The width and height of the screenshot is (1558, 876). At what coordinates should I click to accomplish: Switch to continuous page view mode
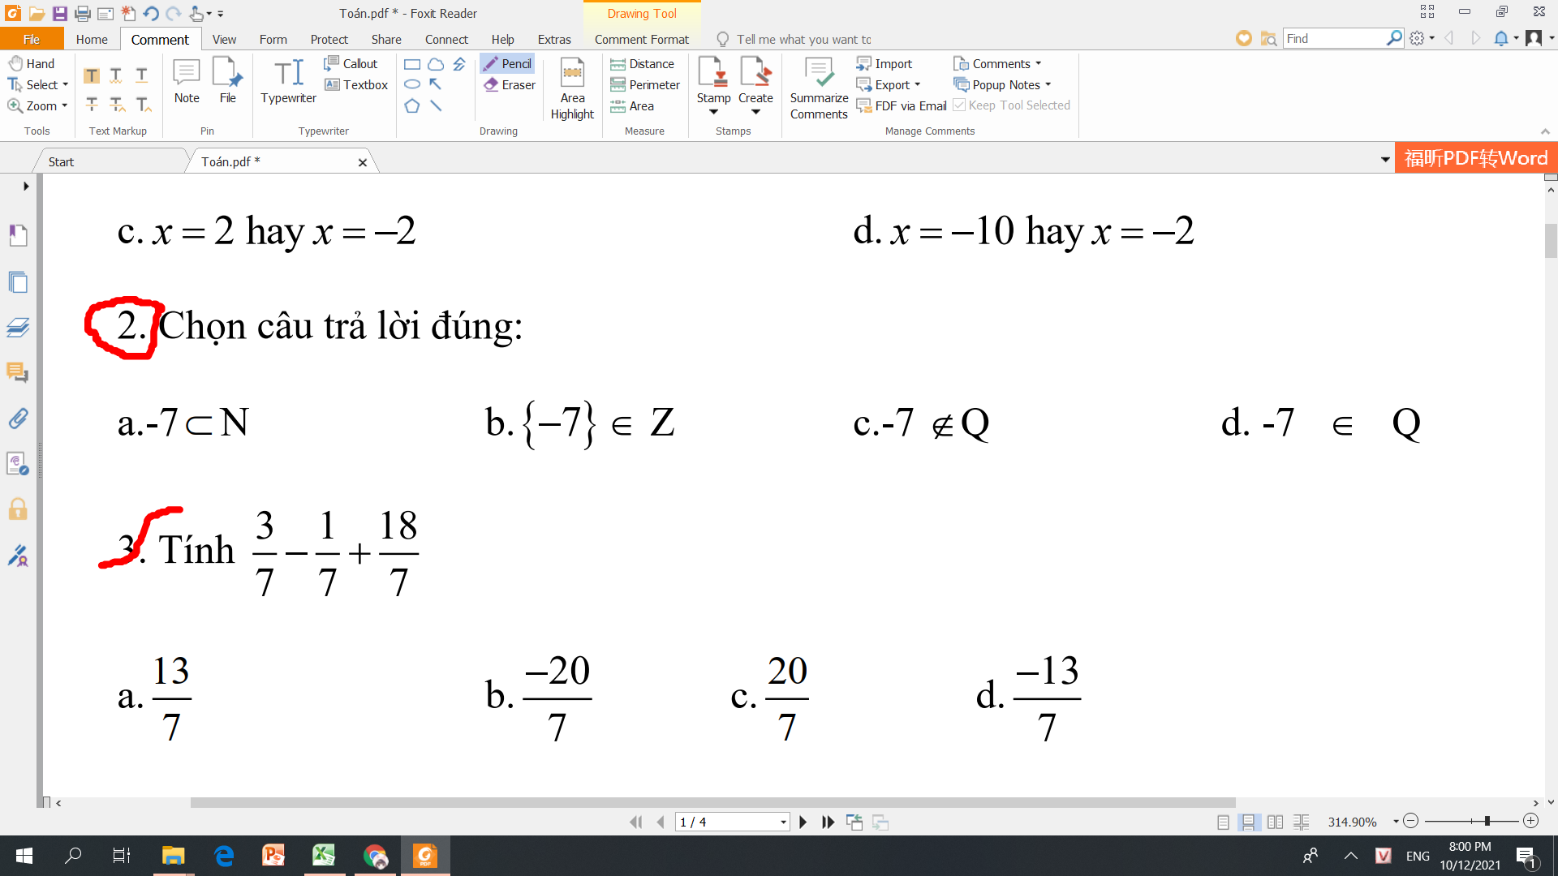click(1249, 822)
